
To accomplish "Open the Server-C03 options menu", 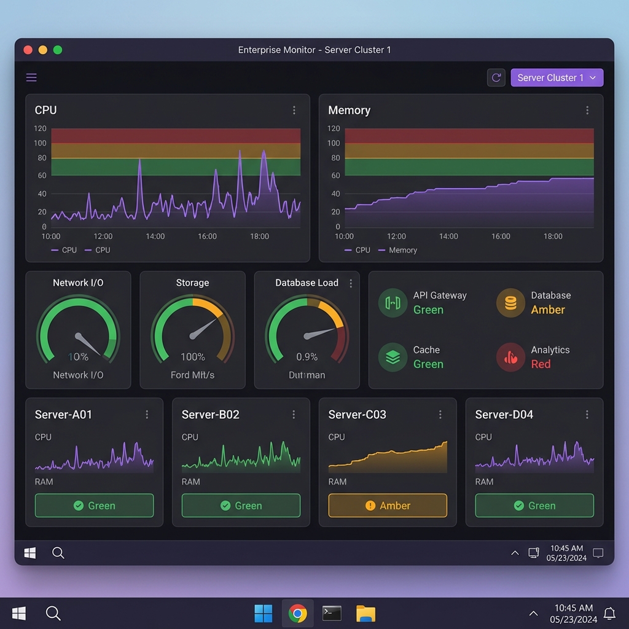I will tap(440, 414).
